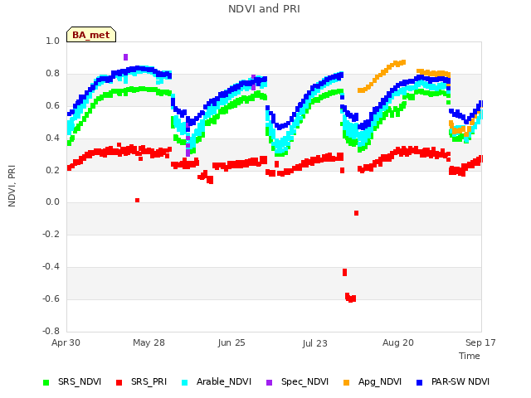The height and width of the screenshot is (398, 531).
Task: Click the 0.8 y-axis tick label
Action: pos(52,74)
